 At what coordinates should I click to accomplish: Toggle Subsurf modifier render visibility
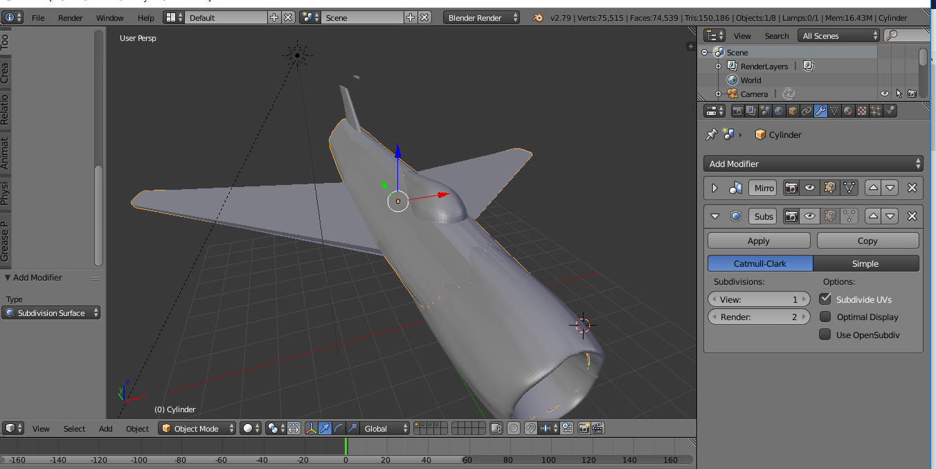791,216
